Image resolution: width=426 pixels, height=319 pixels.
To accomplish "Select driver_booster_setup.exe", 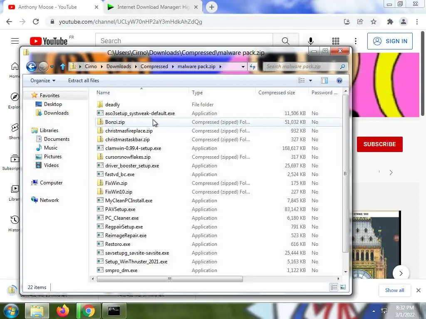I will 132,165.
